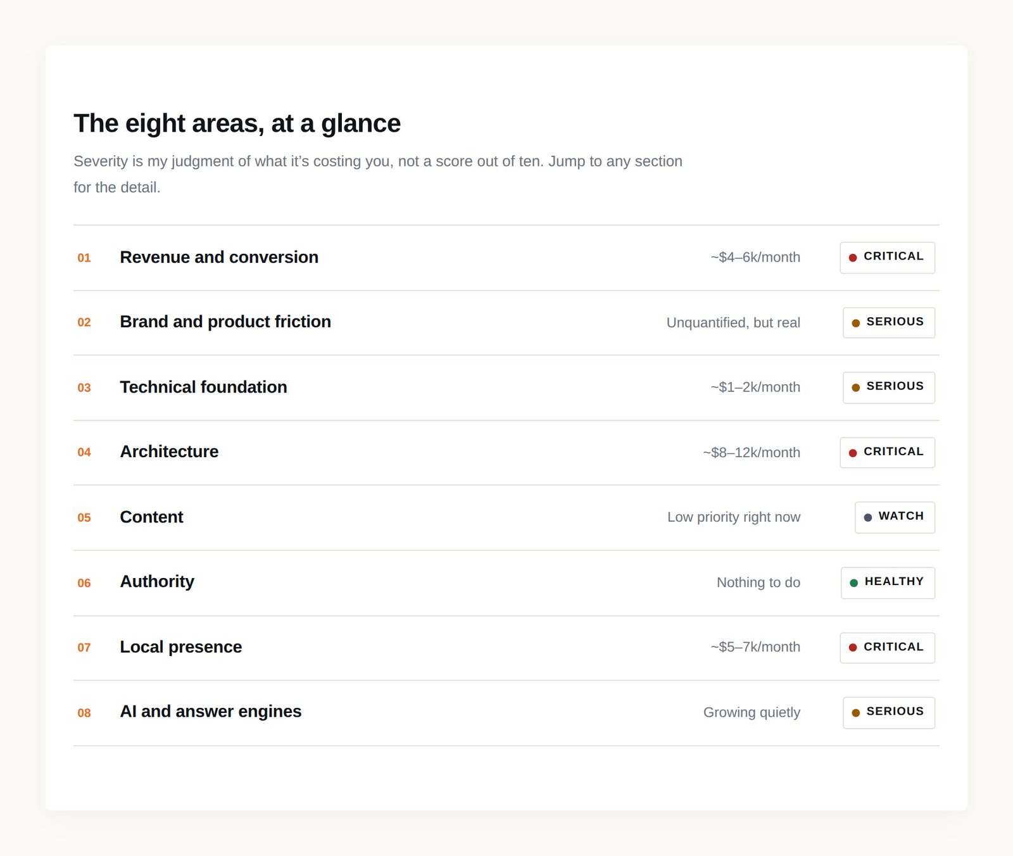This screenshot has height=856, width=1013.
Task: Open the Content section row
Action: point(507,518)
